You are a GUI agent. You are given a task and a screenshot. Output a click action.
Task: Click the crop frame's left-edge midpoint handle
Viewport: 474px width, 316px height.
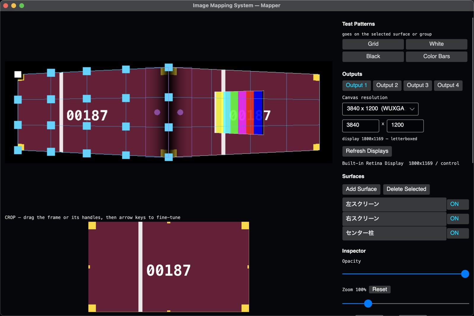click(x=89, y=267)
